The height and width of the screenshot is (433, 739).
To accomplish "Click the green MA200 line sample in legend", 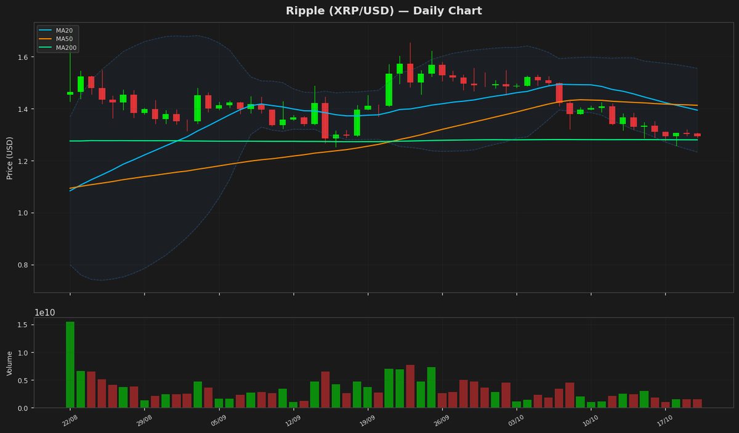I will 46,47.
